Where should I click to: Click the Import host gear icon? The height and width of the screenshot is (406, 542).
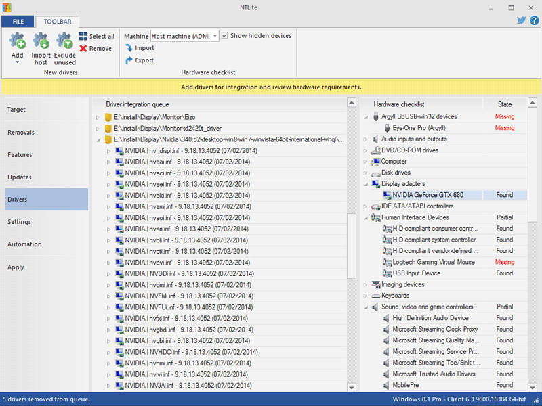click(x=41, y=41)
